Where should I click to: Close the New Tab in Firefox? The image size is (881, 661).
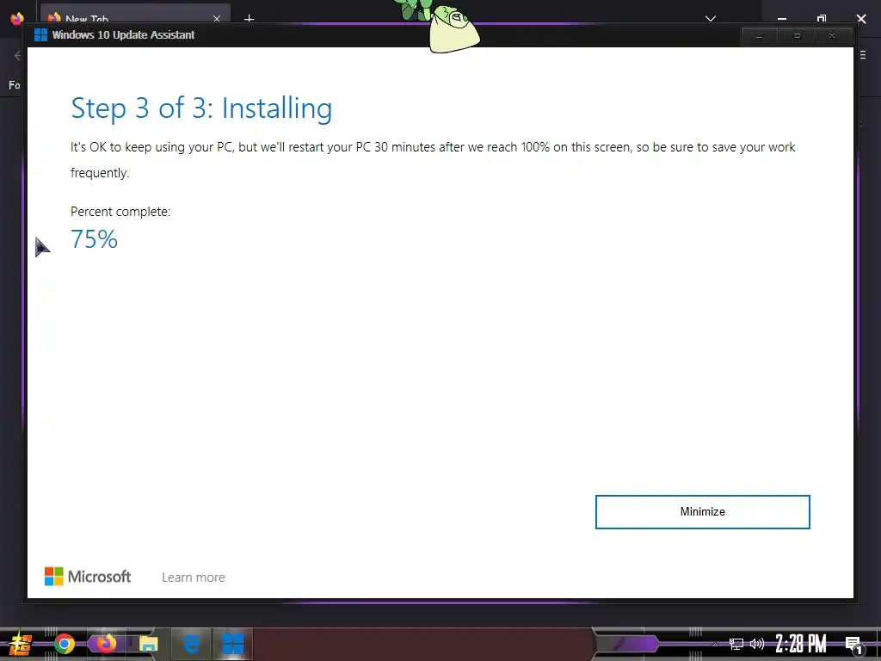pyautogui.click(x=217, y=19)
